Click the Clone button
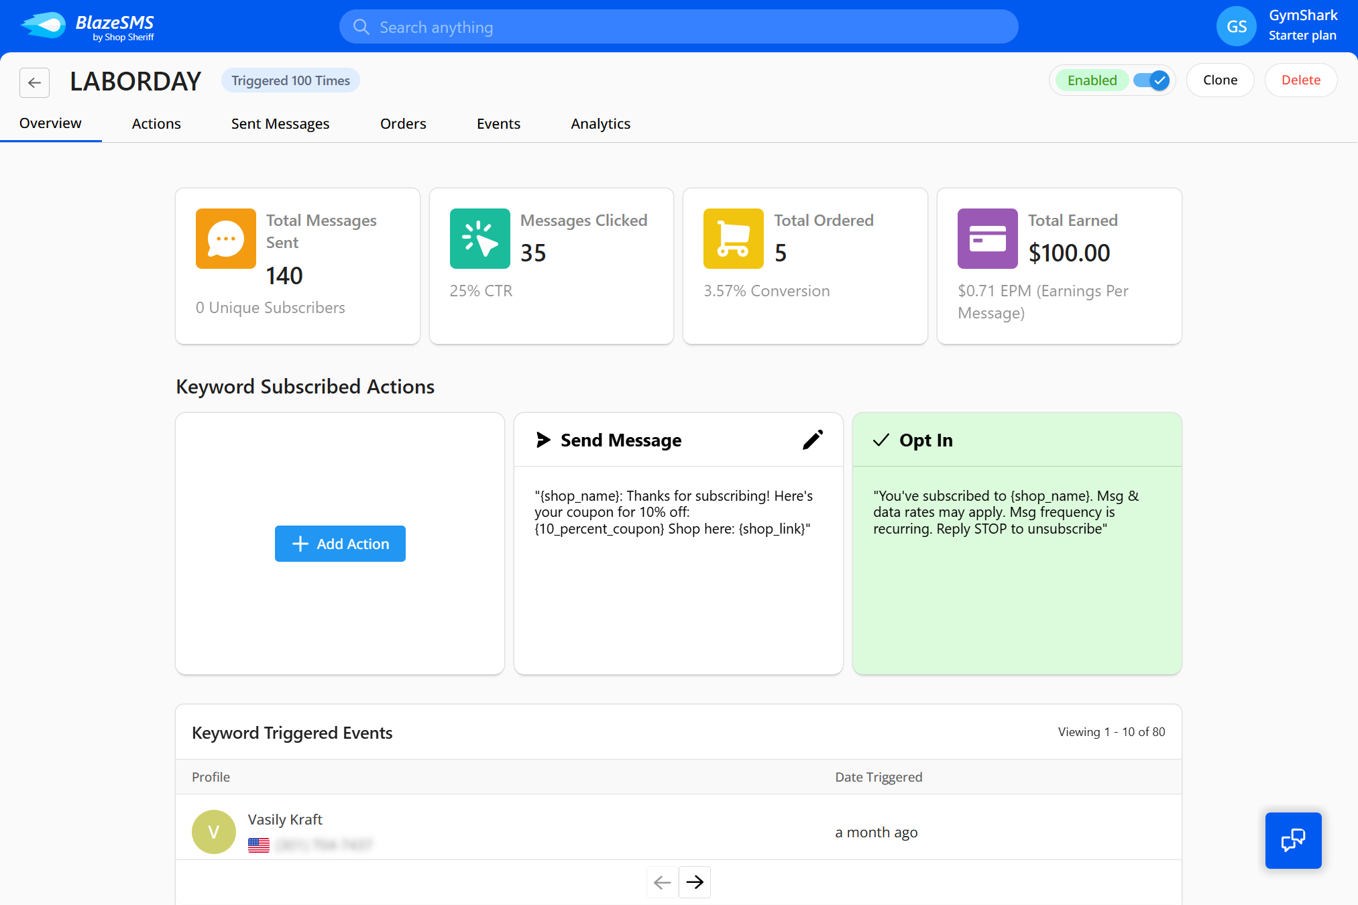 1220,80
